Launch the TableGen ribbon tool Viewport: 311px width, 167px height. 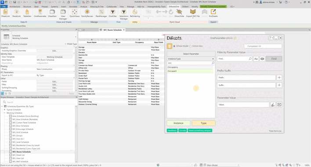(27, 13)
